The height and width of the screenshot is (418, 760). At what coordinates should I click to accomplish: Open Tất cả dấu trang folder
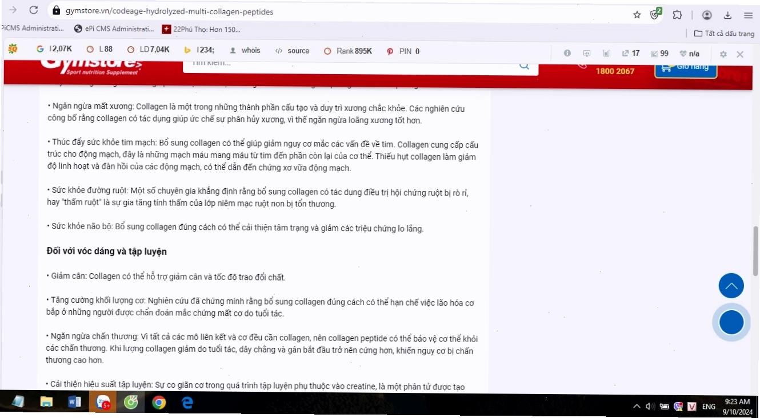[724, 34]
